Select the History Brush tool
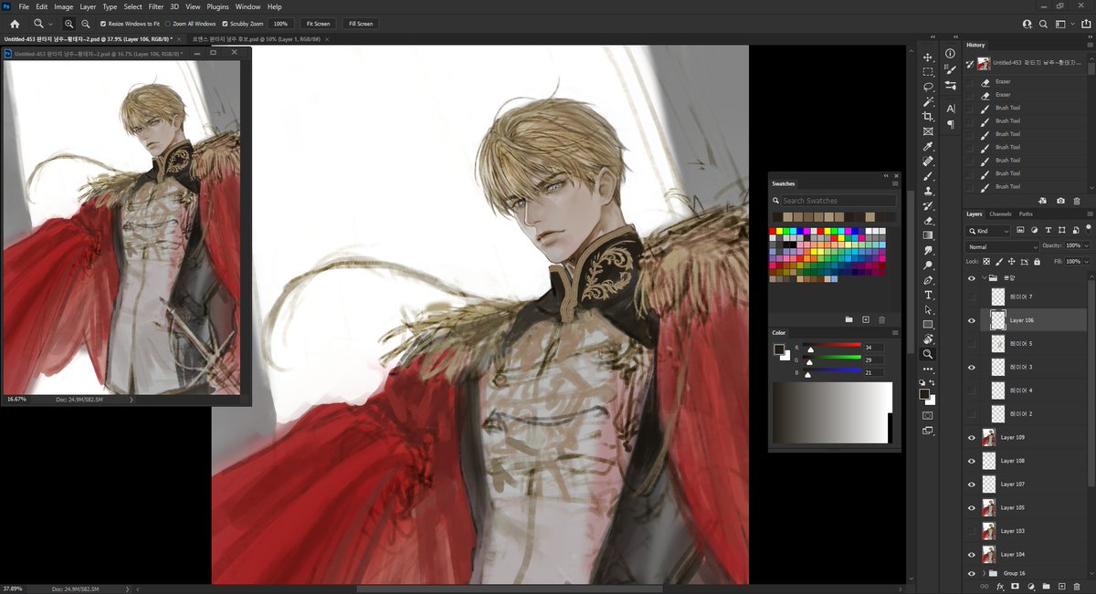This screenshot has width=1096, height=594. 928,205
